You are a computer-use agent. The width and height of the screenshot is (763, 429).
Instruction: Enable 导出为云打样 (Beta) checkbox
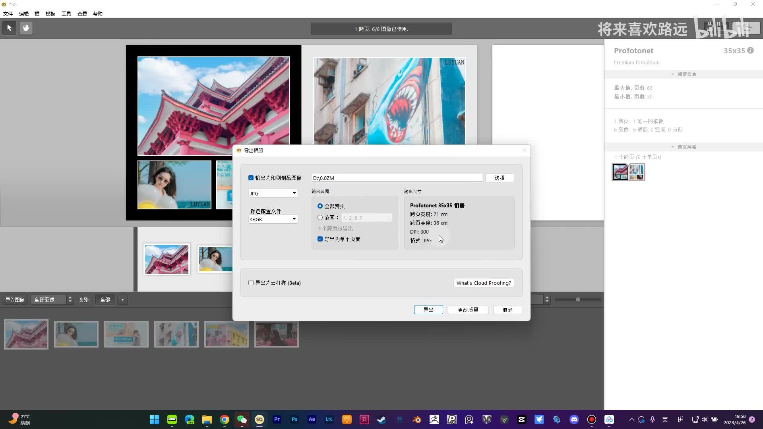tap(251, 283)
